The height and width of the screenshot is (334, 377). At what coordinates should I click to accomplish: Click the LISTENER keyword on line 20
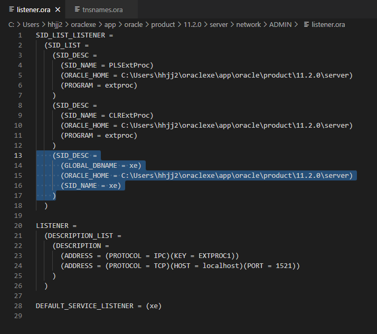[x=52, y=226]
